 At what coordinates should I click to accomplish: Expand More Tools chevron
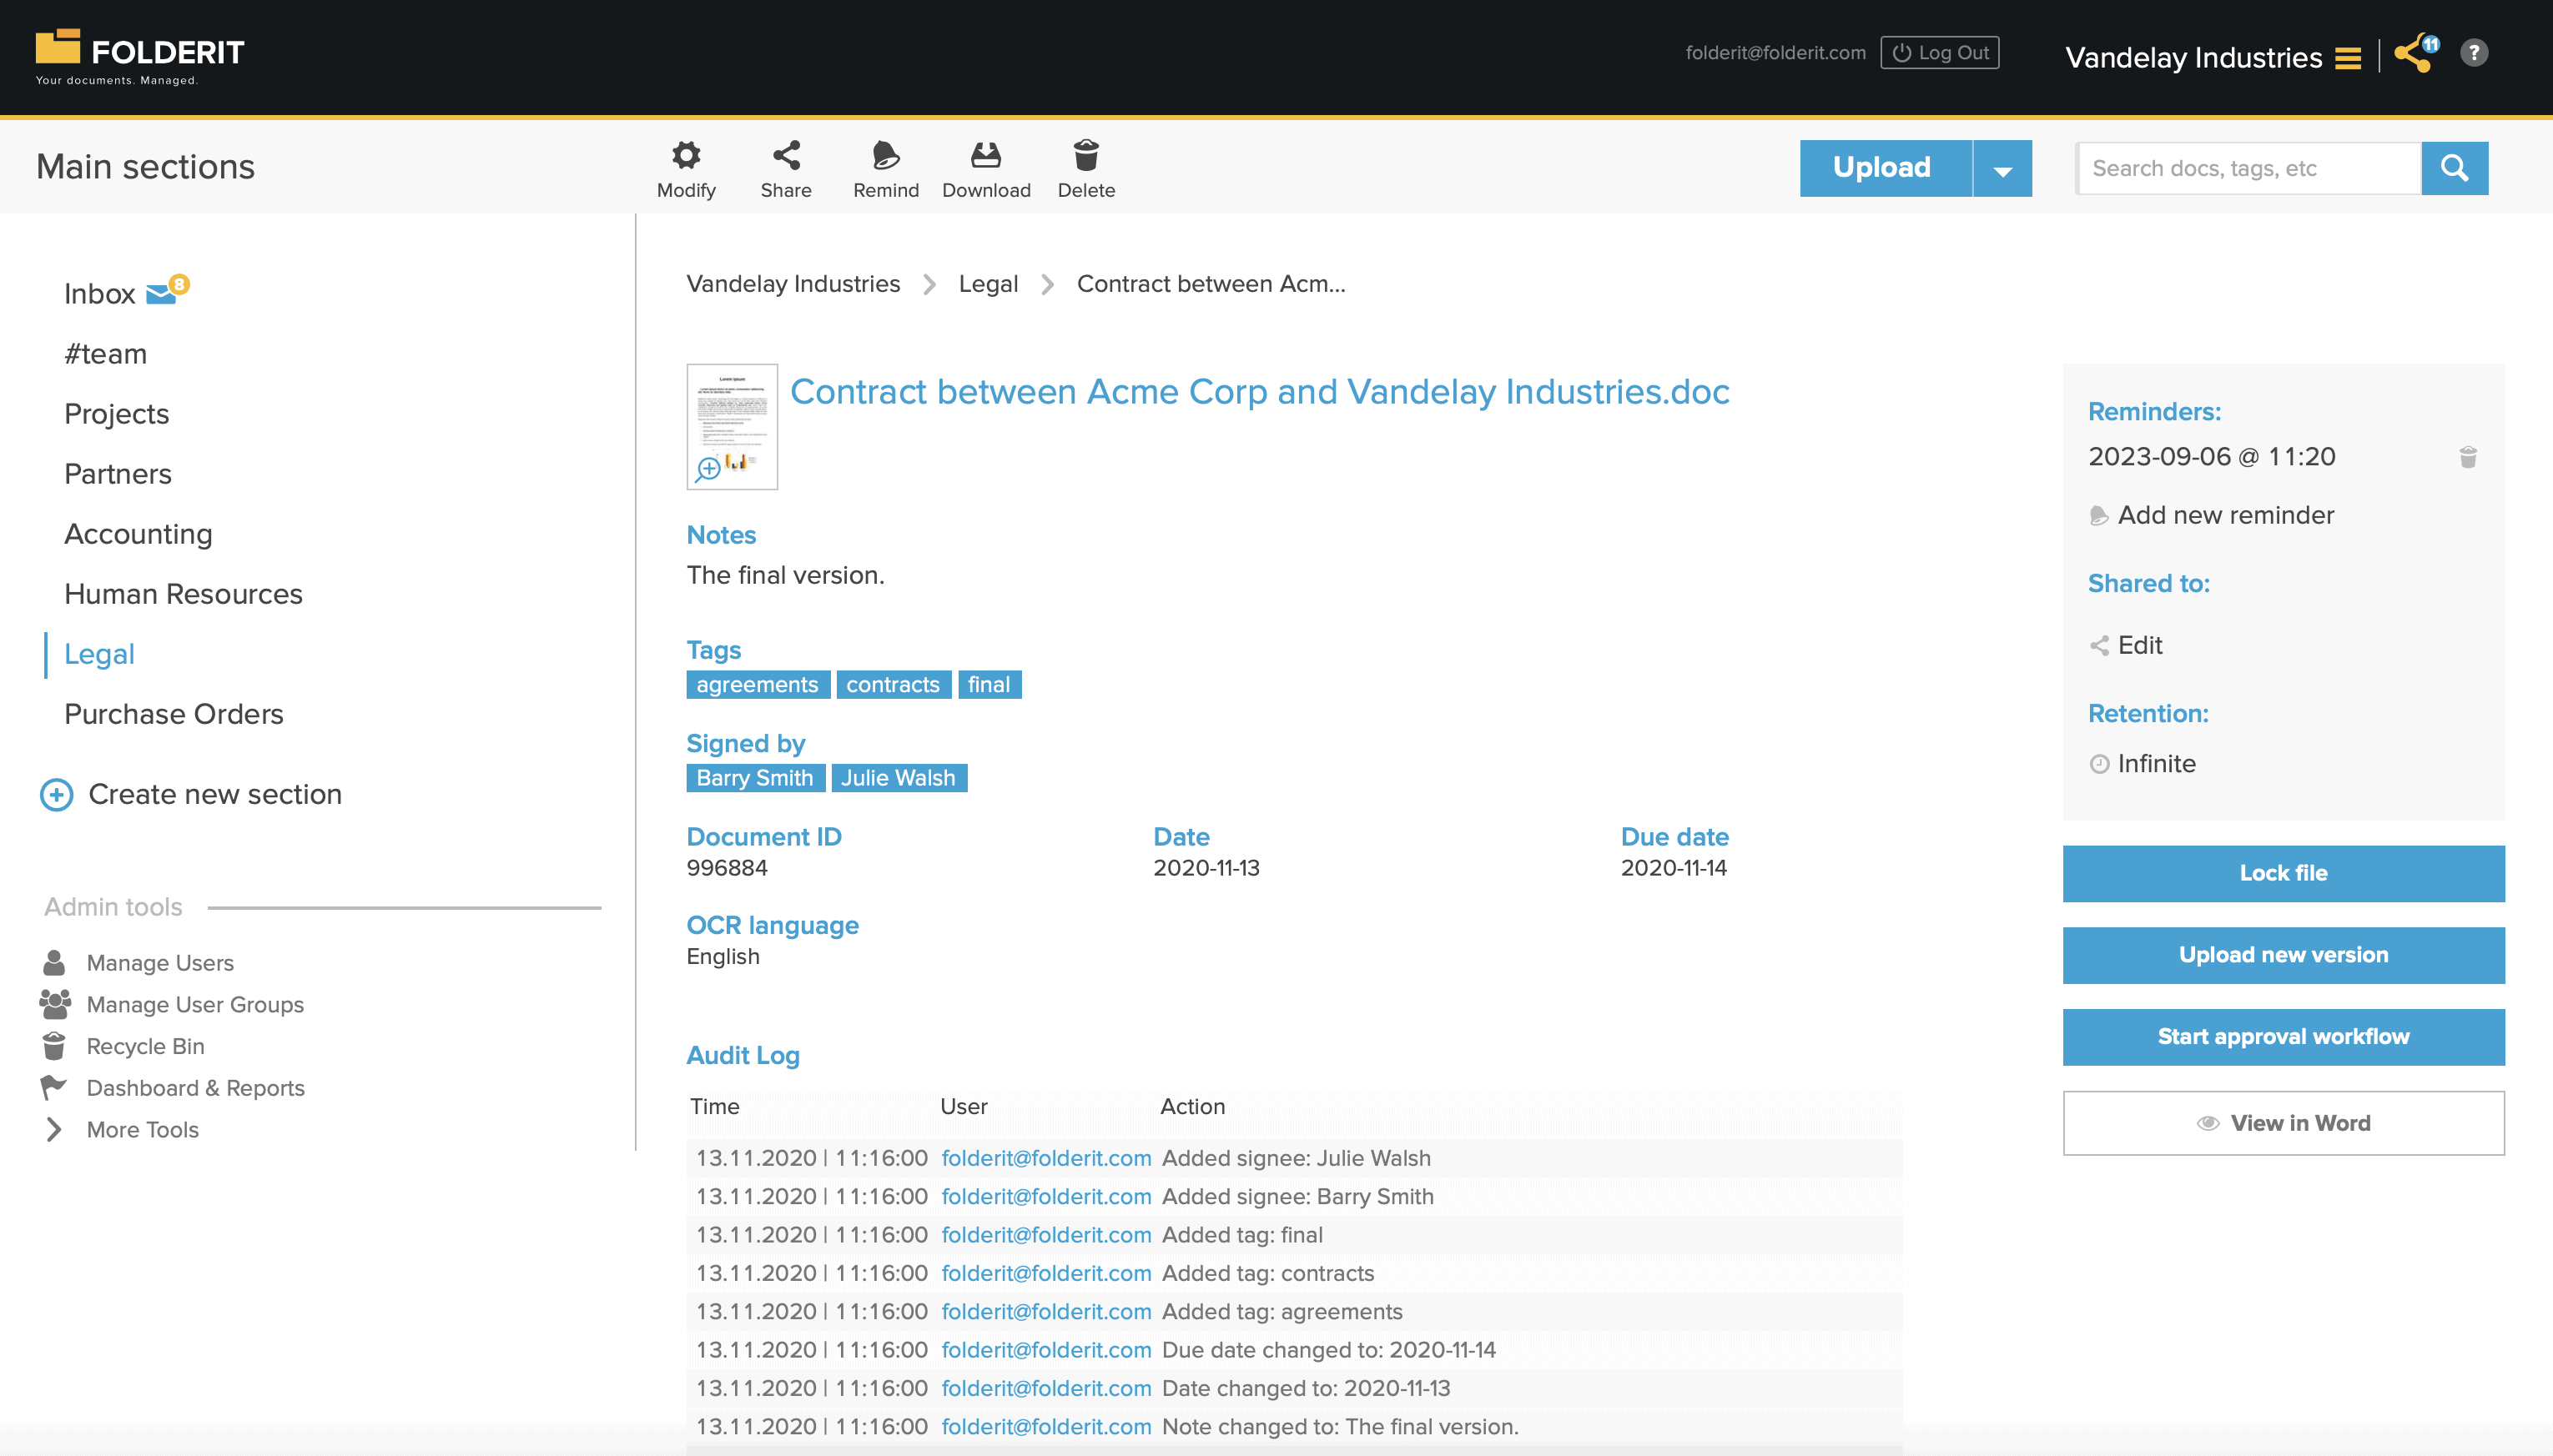(54, 1129)
